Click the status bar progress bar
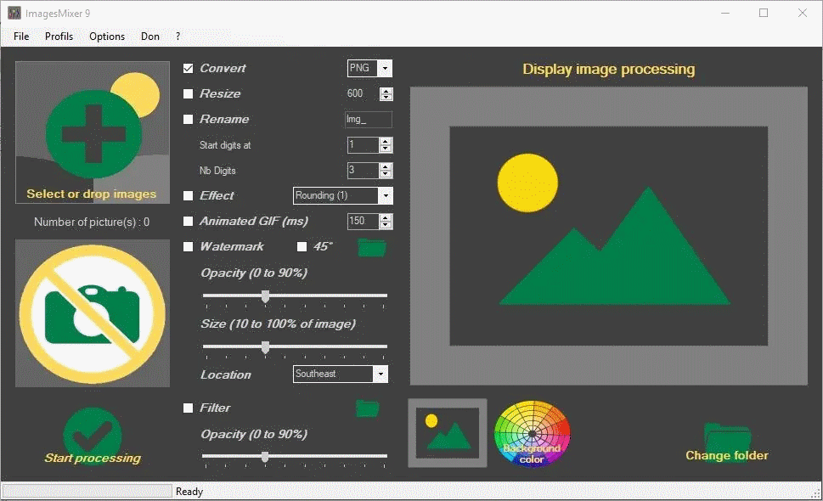Image resolution: width=823 pixels, height=501 pixels. [87, 491]
